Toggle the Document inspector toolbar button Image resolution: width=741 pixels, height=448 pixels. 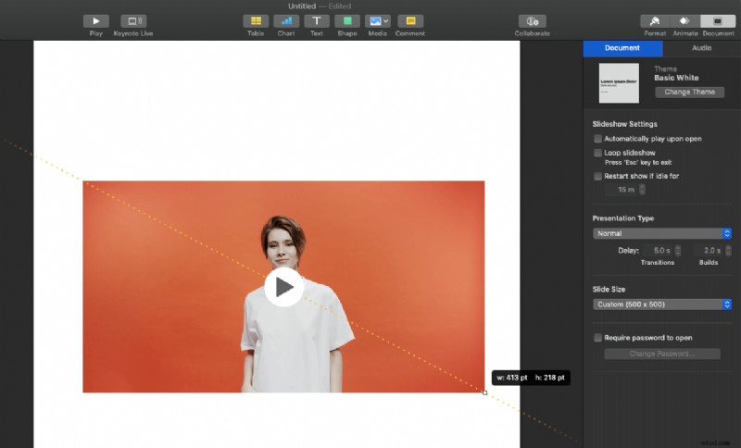pyautogui.click(x=718, y=21)
